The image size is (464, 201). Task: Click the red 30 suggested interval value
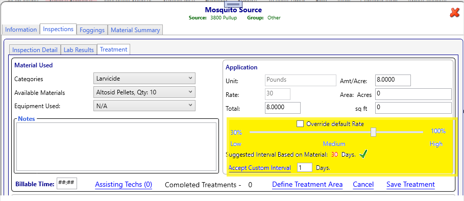[334, 154]
